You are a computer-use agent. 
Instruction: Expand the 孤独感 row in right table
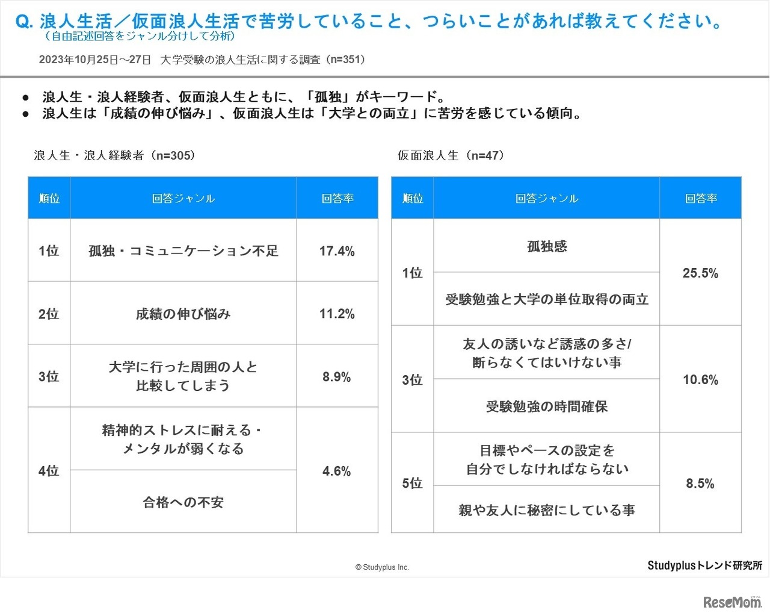(546, 247)
